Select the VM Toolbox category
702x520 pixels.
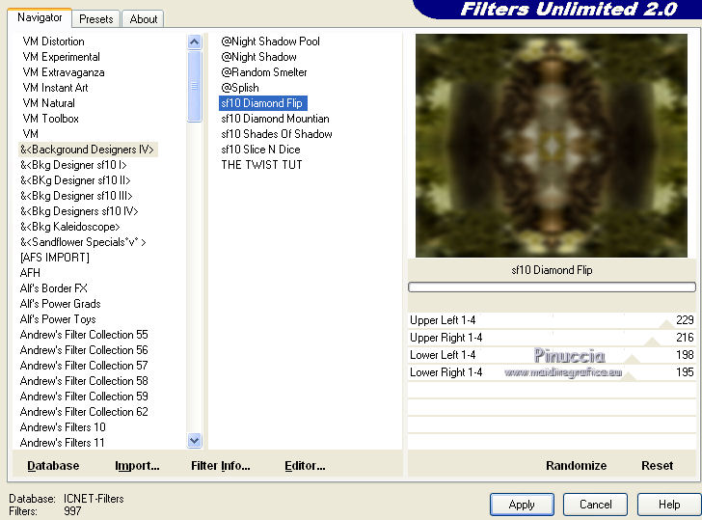[50, 119]
